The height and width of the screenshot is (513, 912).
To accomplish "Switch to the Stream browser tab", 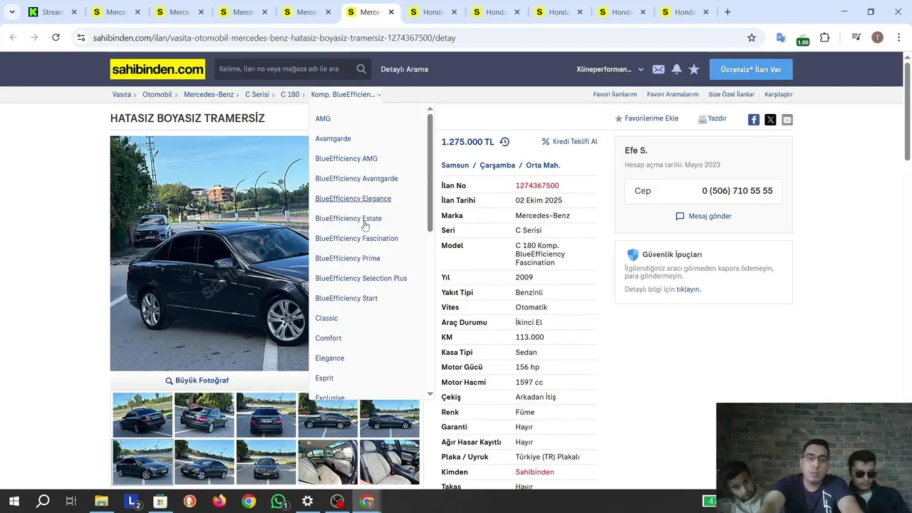I will click(53, 12).
